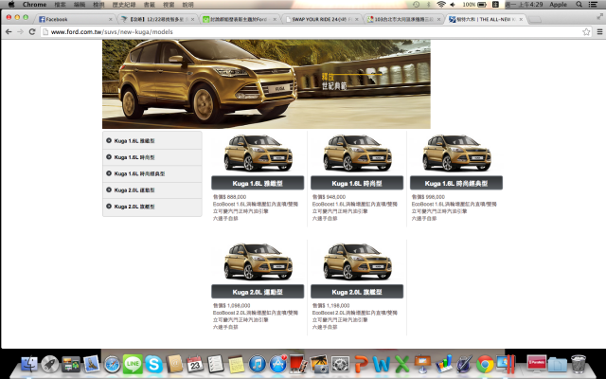Click car thumbnail above $998,000 model
This screenshot has height=379, width=606.
pyautogui.click(x=456, y=153)
